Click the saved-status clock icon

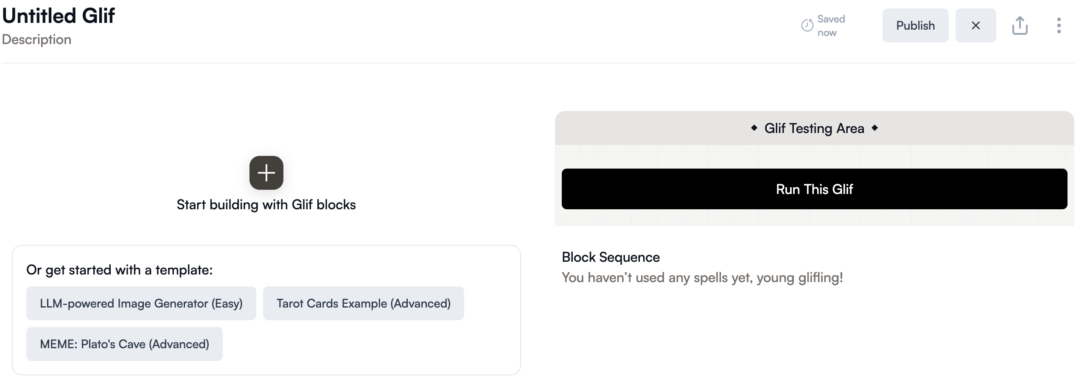pos(807,25)
